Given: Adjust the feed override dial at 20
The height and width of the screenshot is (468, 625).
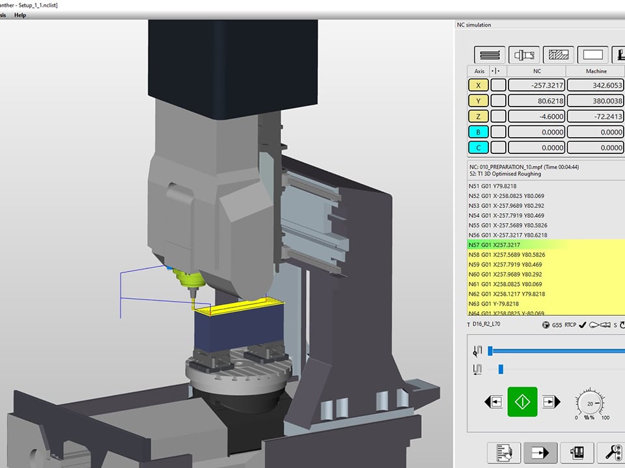Looking at the screenshot, I should 590,403.
